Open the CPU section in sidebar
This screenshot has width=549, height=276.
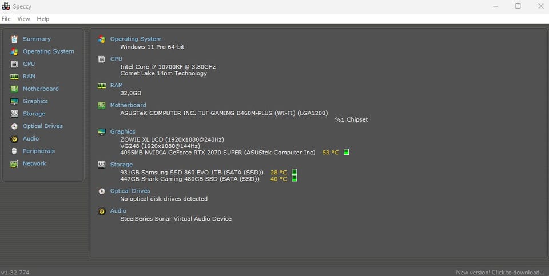point(29,63)
